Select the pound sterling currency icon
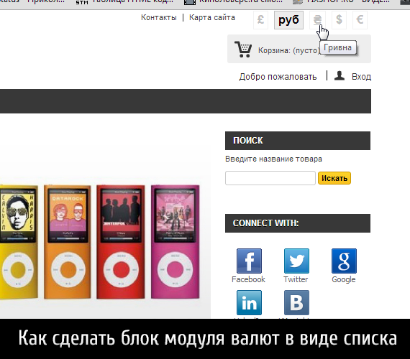410x359 pixels. point(260,20)
